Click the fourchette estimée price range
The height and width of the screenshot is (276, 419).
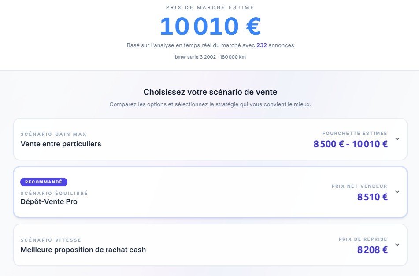(350, 144)
